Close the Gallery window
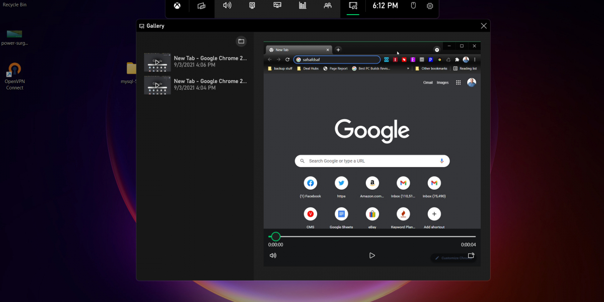Screen dimensions: 604x302 coord(484,26)
